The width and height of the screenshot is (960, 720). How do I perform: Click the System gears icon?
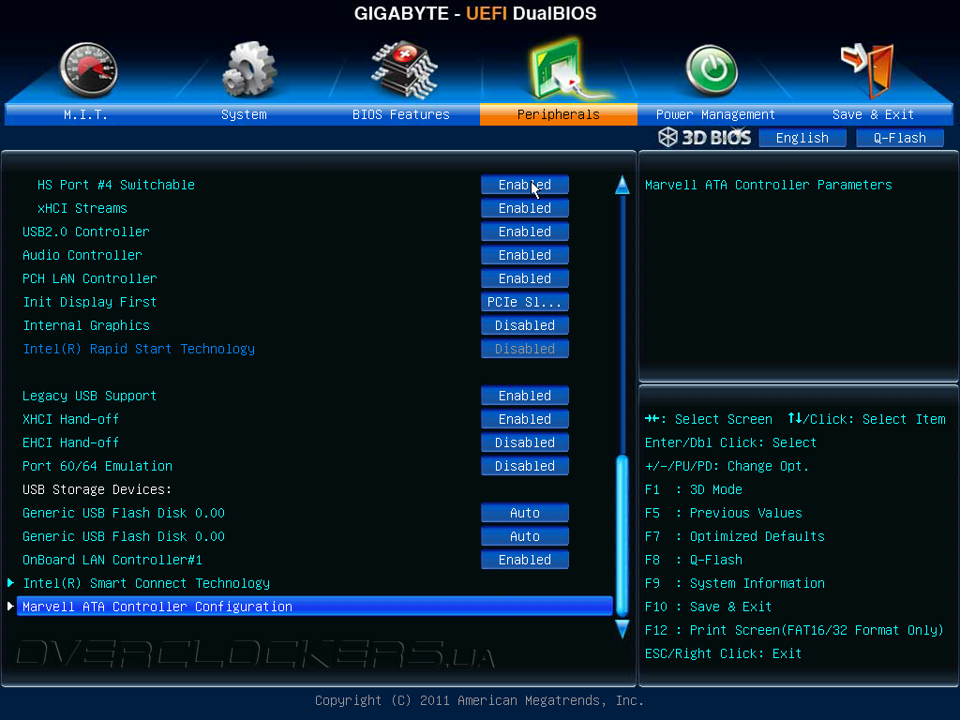(248, 69)
